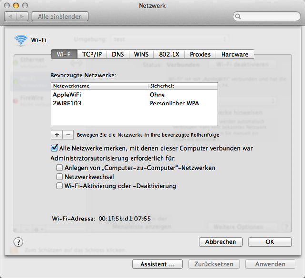
Task: Click the Zurücksetzen button
Action: point(214,264)
